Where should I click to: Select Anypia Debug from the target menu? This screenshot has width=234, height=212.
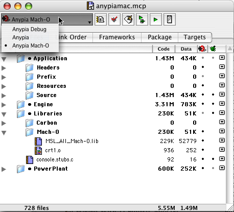click(x=29, y=29)
